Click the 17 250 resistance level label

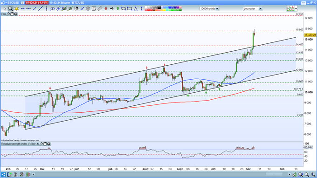click(299, 14)
